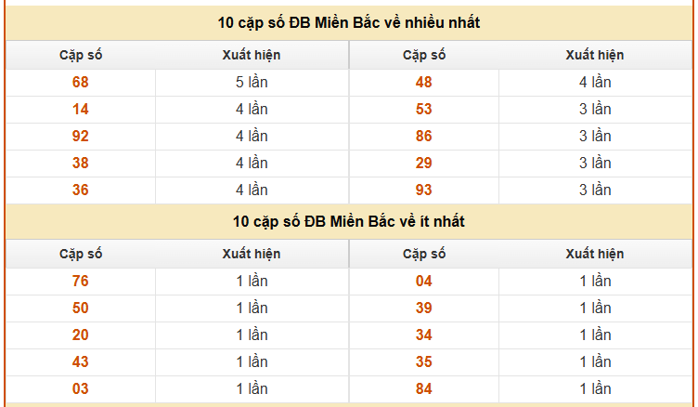Click pair number 48
The image size is (698, 407).
pyautogui.click(x=424, y=83)
